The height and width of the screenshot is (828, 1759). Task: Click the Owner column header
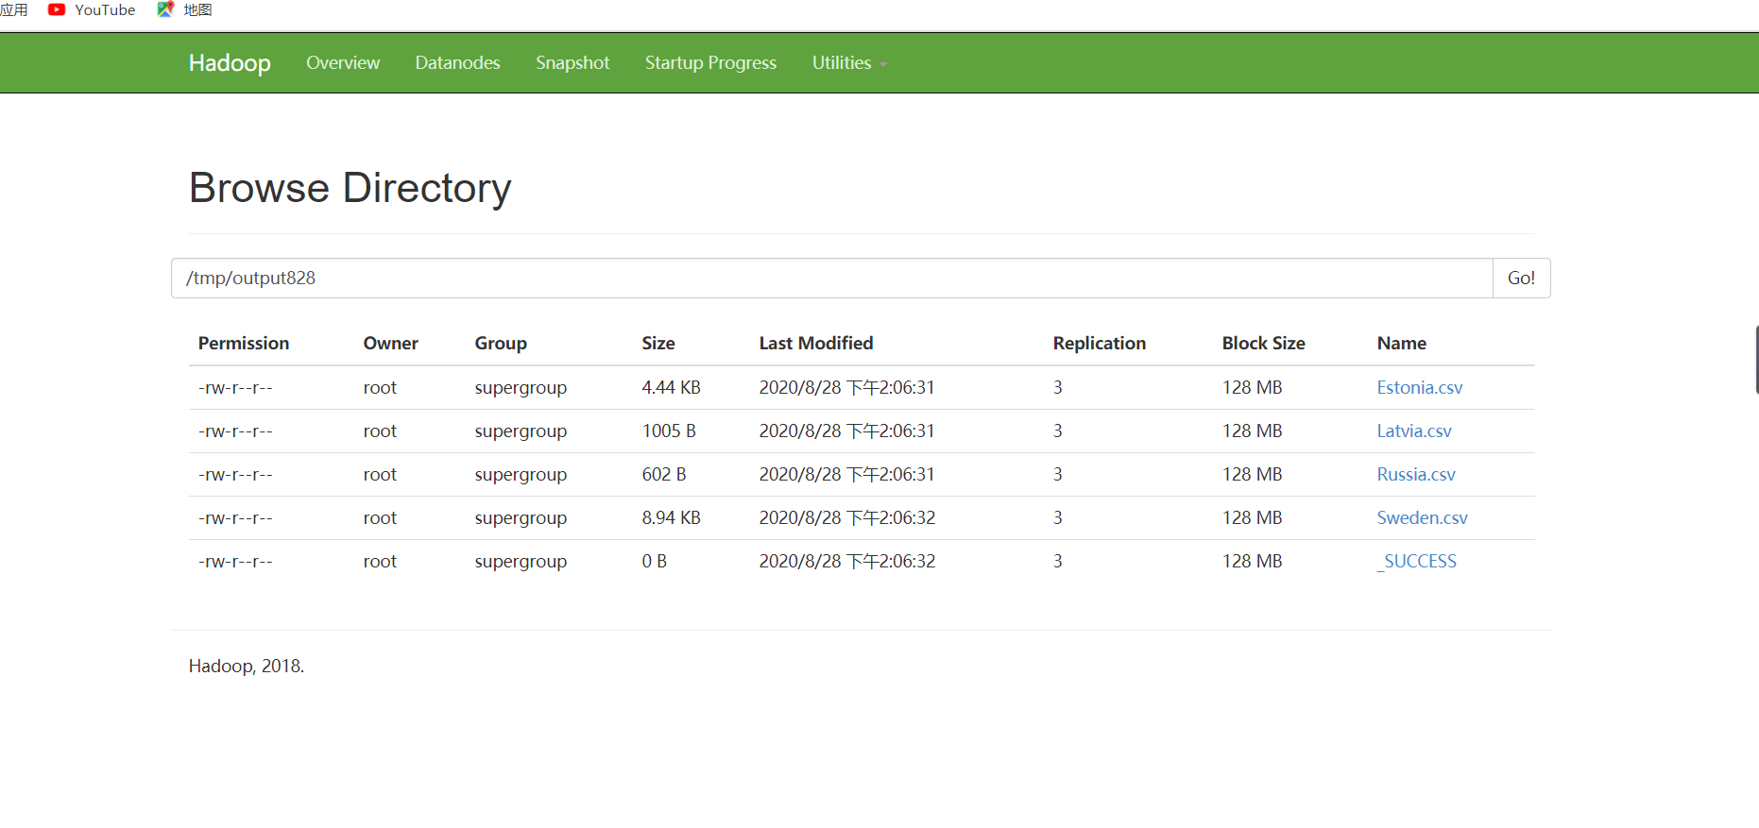390,343
